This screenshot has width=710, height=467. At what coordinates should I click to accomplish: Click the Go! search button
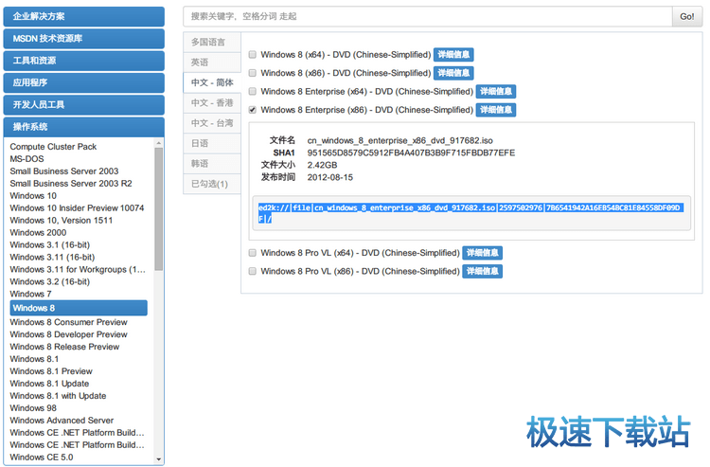pos(687,17)
